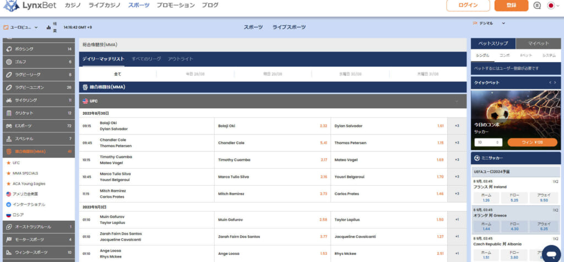Bet on Bolaji Oki at odds 2.32

[x=272, y=126]
